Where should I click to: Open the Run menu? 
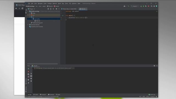(x=63, y=4)
